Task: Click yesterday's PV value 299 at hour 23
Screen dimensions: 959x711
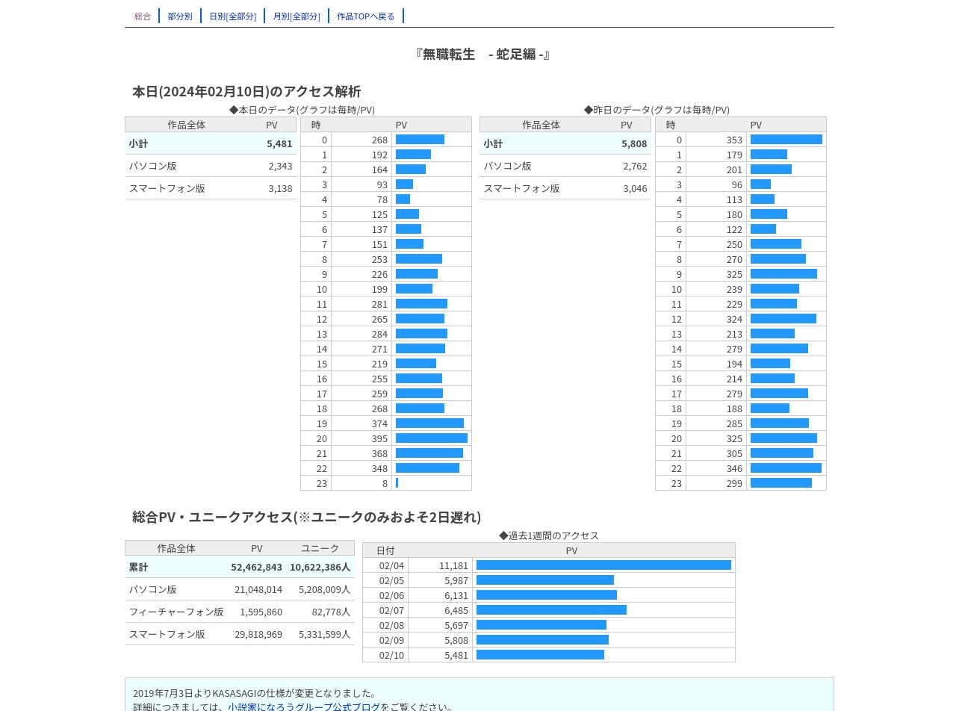Action: 734,483
